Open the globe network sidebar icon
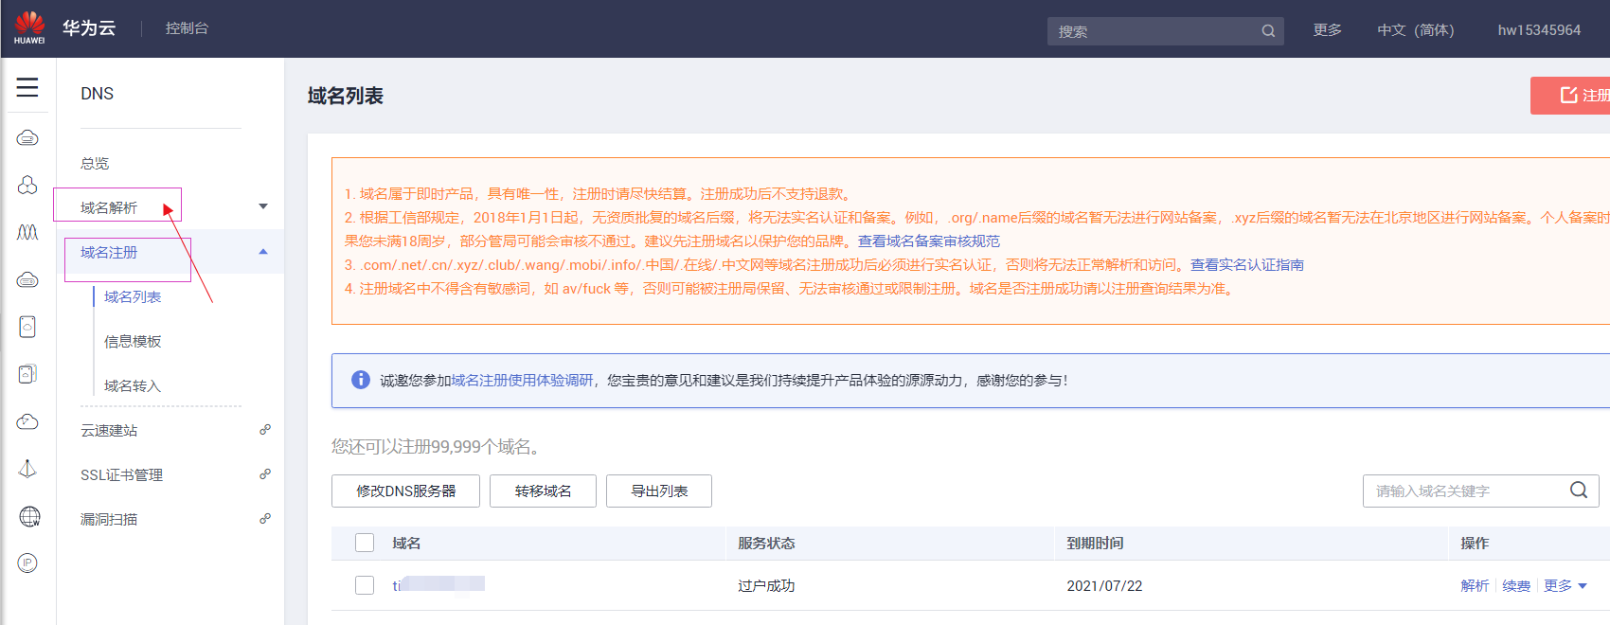 [29, 516]
